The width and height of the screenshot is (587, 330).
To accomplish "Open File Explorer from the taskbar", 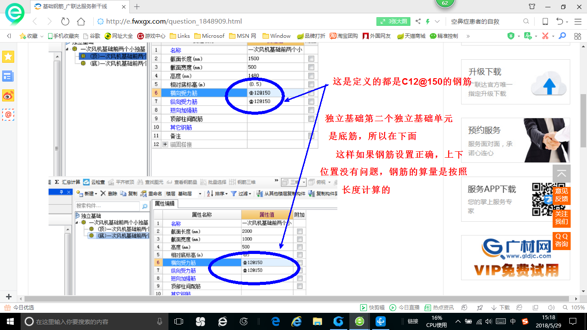I will (x=317, y=321).
